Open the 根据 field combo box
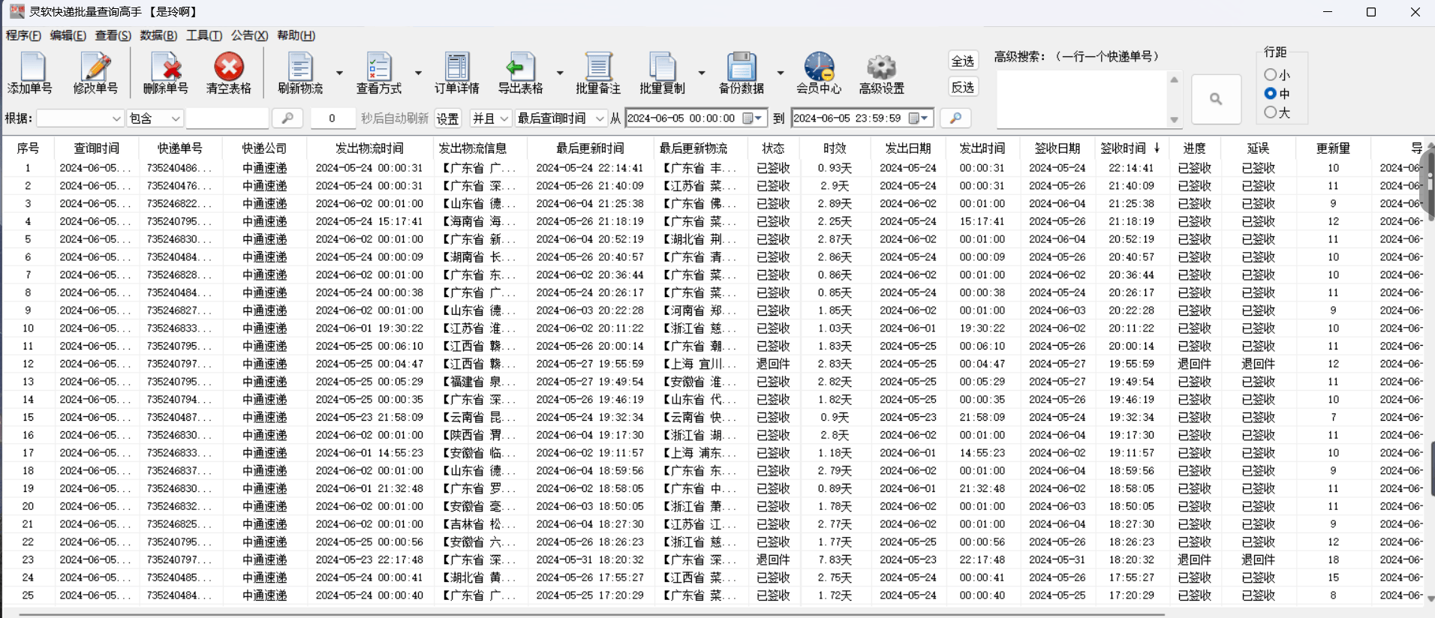The height and width of the screenshot is (618, 1435). point(80,118)
